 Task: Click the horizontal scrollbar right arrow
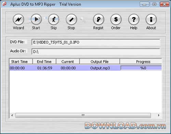(159, 115)
